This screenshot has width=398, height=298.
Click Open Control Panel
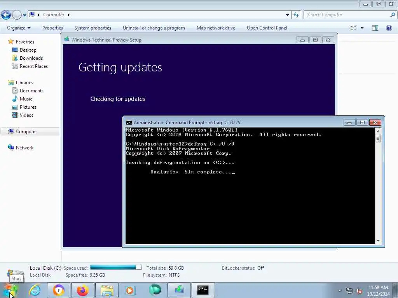click(x=267, y=28)
